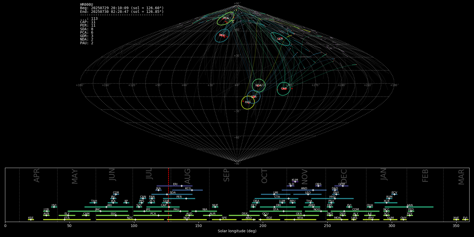This screenshot has height=237, width=474.
Task: Click the AND shower bar in timeline
Action: coord(304,190)
